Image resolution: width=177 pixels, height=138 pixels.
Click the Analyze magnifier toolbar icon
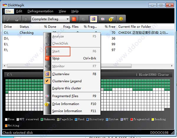(9, 19)
